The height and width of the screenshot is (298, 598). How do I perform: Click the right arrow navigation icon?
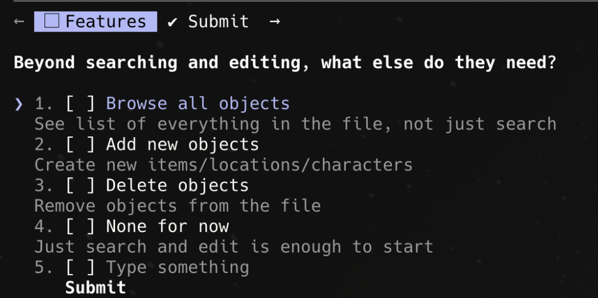pos(274,22)
